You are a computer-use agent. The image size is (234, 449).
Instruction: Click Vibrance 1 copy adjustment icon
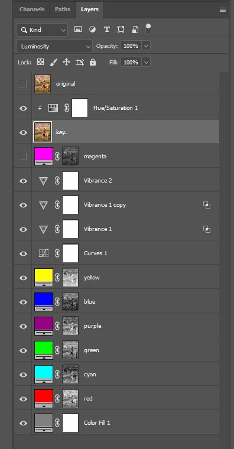(43, 205)
